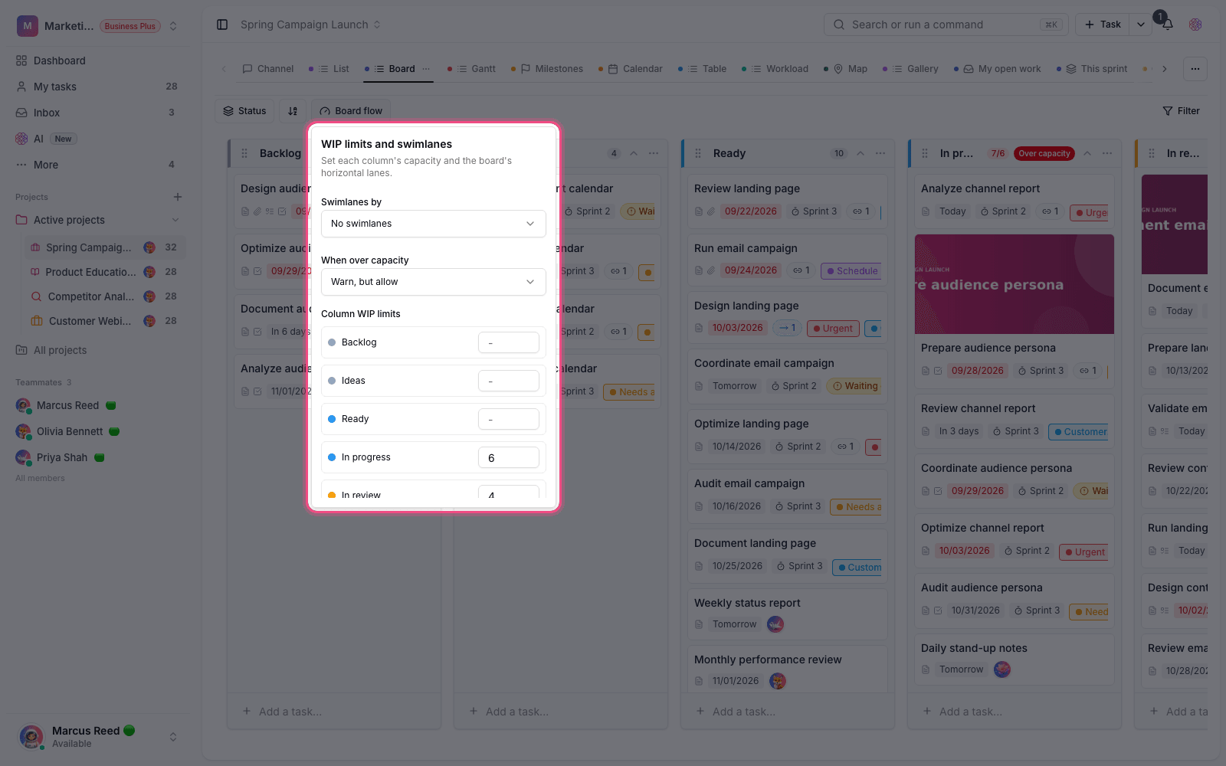Open In progress column options menu
The image size is (1226, 766).
click(1107, 153)
